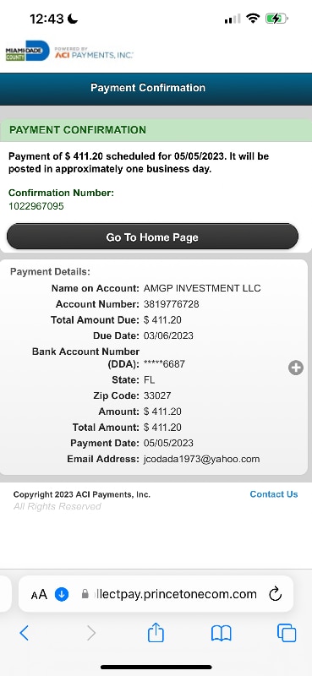Viewport: 312px width, 676px height.
Task: Tap the Miami-Dade County logo
Action: pyautogui.click(x=28, y=51)
